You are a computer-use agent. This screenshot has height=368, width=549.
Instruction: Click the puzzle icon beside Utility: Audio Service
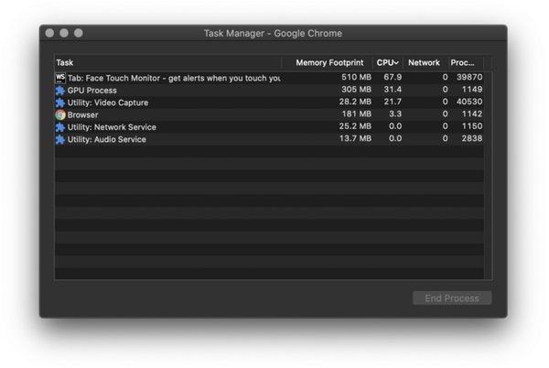click(x=60, y=139)
